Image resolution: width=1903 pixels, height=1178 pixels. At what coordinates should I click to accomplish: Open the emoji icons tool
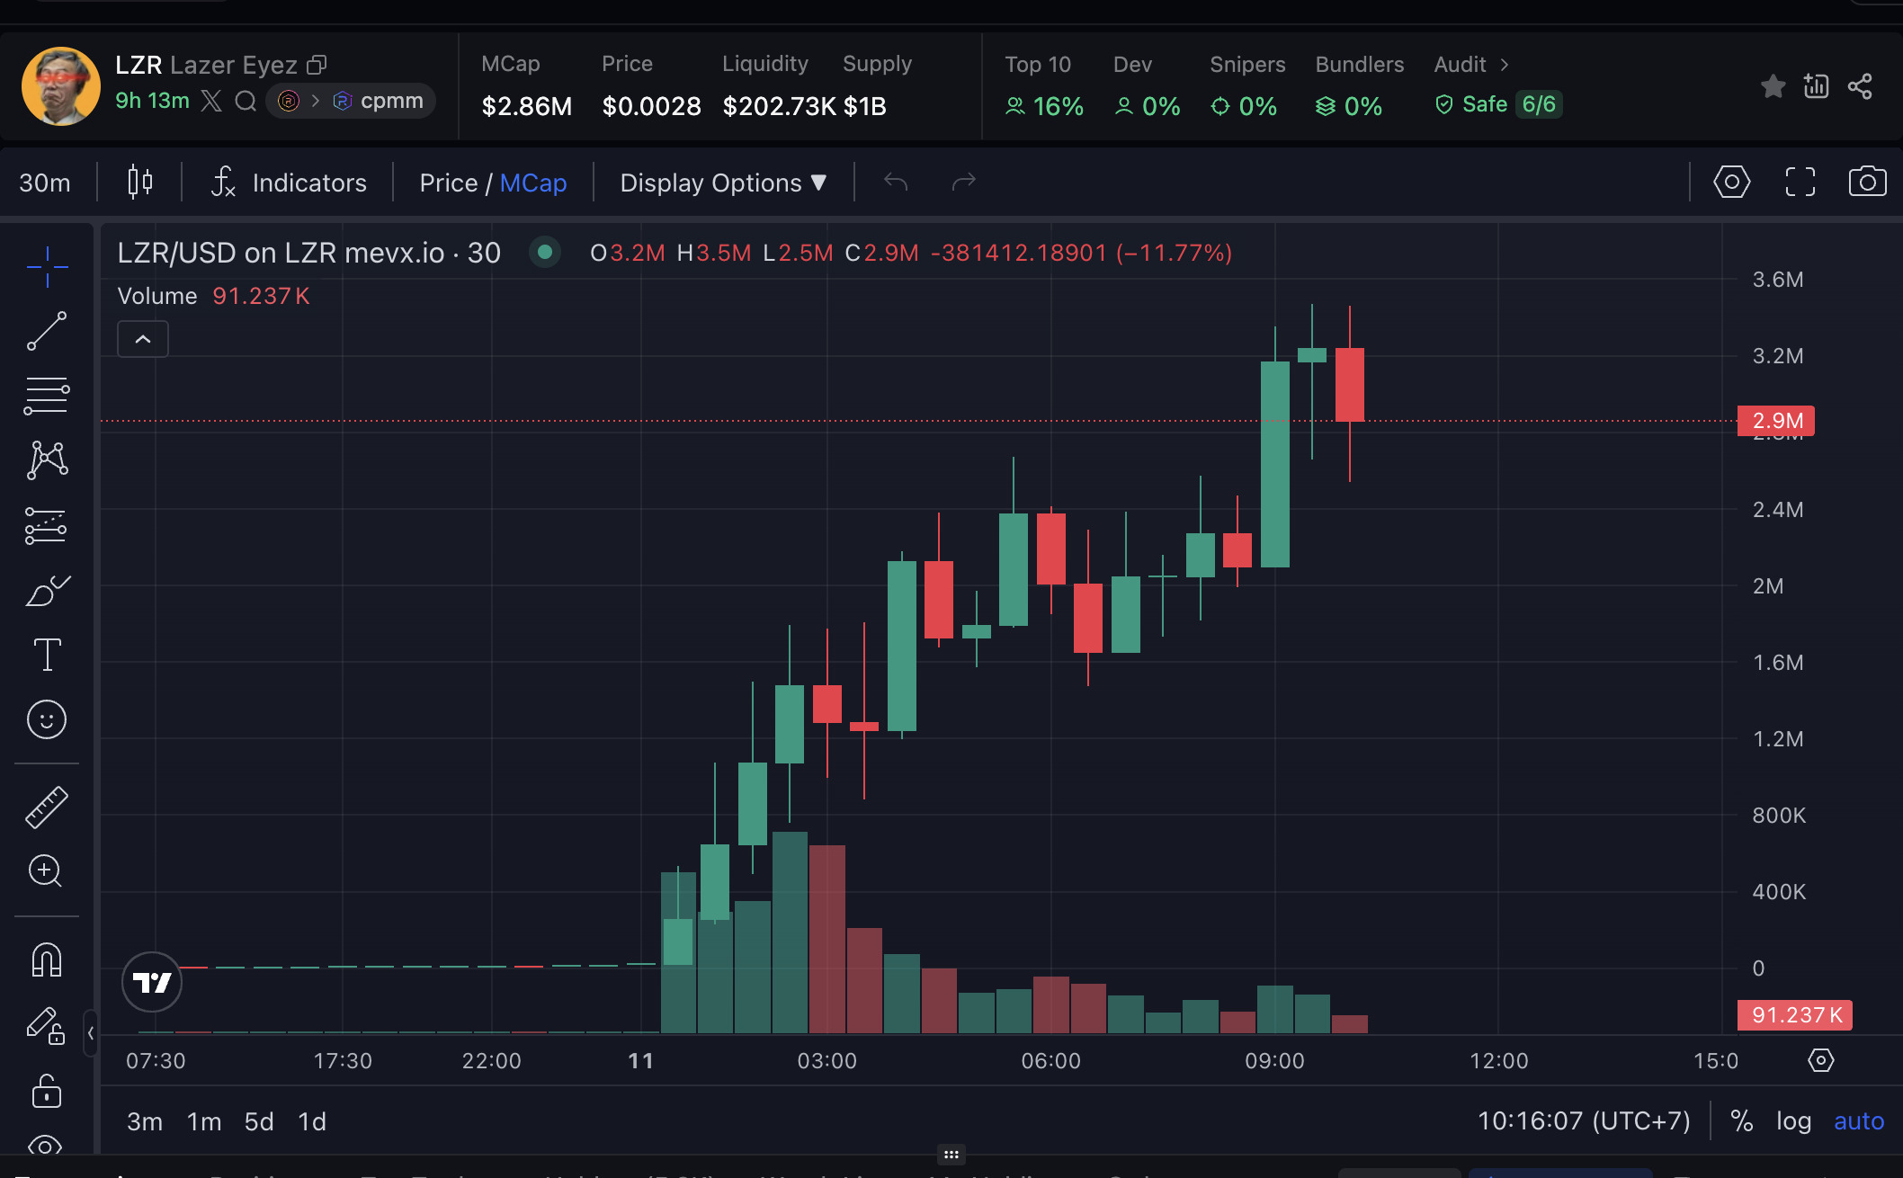pos(47,719)
